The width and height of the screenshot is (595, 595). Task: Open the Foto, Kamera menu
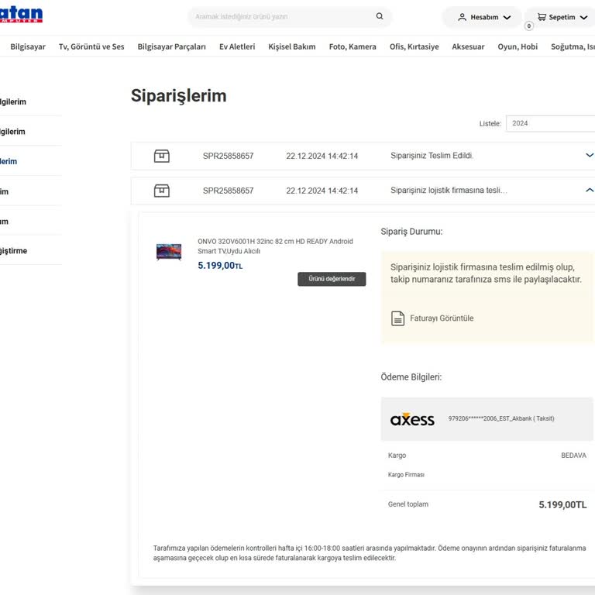click(x=353, y=46)
